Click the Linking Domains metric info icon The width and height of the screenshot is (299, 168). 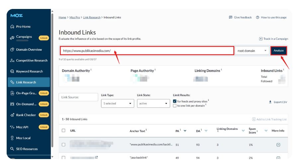point(221,70)
